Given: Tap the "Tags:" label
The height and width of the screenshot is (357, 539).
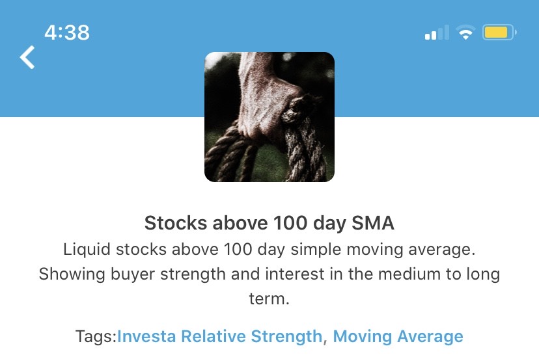Looking at the screenshot, I should click(x=96, y=336).
